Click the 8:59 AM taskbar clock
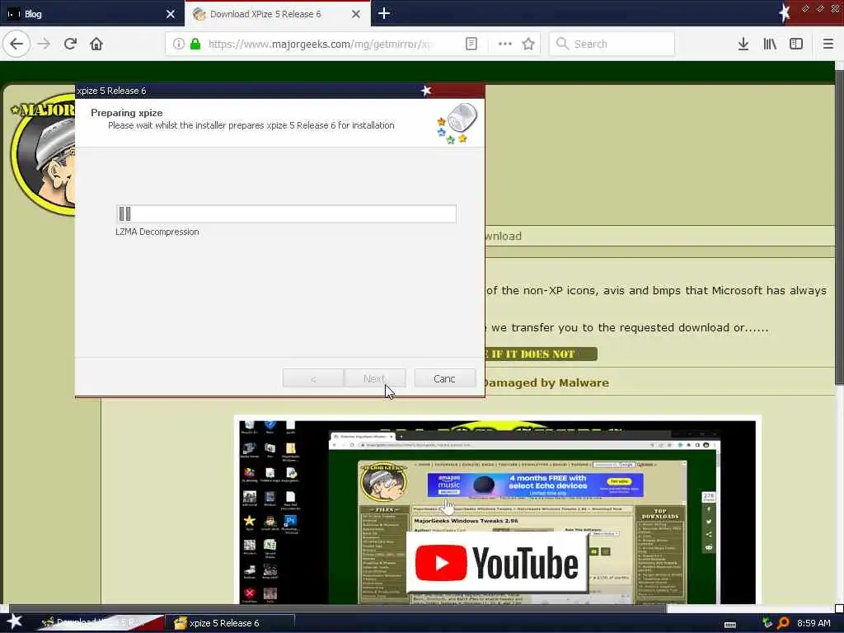 pyautogui.click(x=814, y=623)
